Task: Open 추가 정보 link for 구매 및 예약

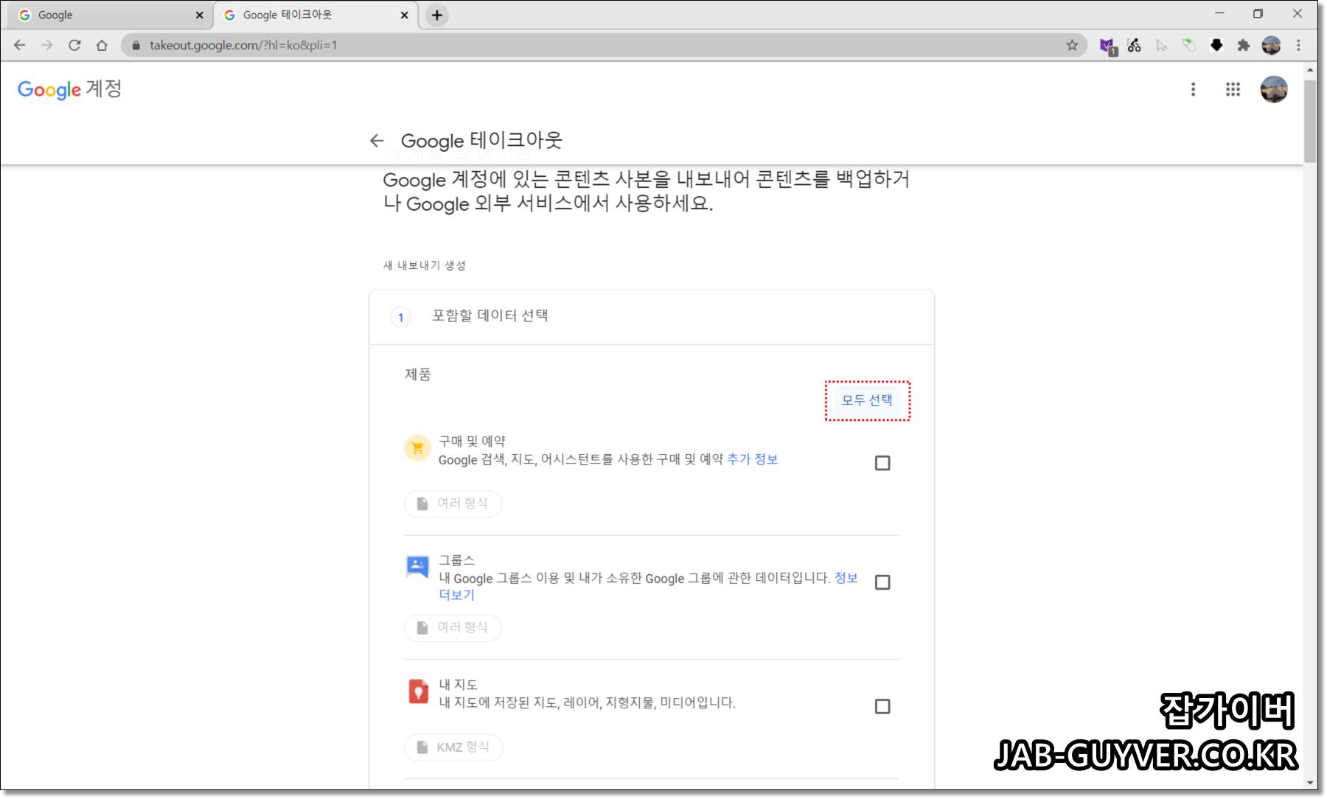Action: tap(753, 459)
